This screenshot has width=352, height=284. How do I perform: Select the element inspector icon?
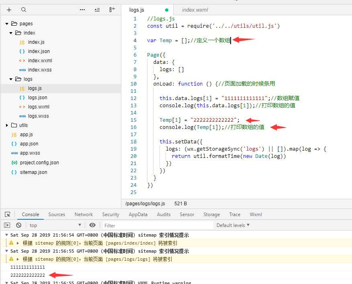pos(7,215)
